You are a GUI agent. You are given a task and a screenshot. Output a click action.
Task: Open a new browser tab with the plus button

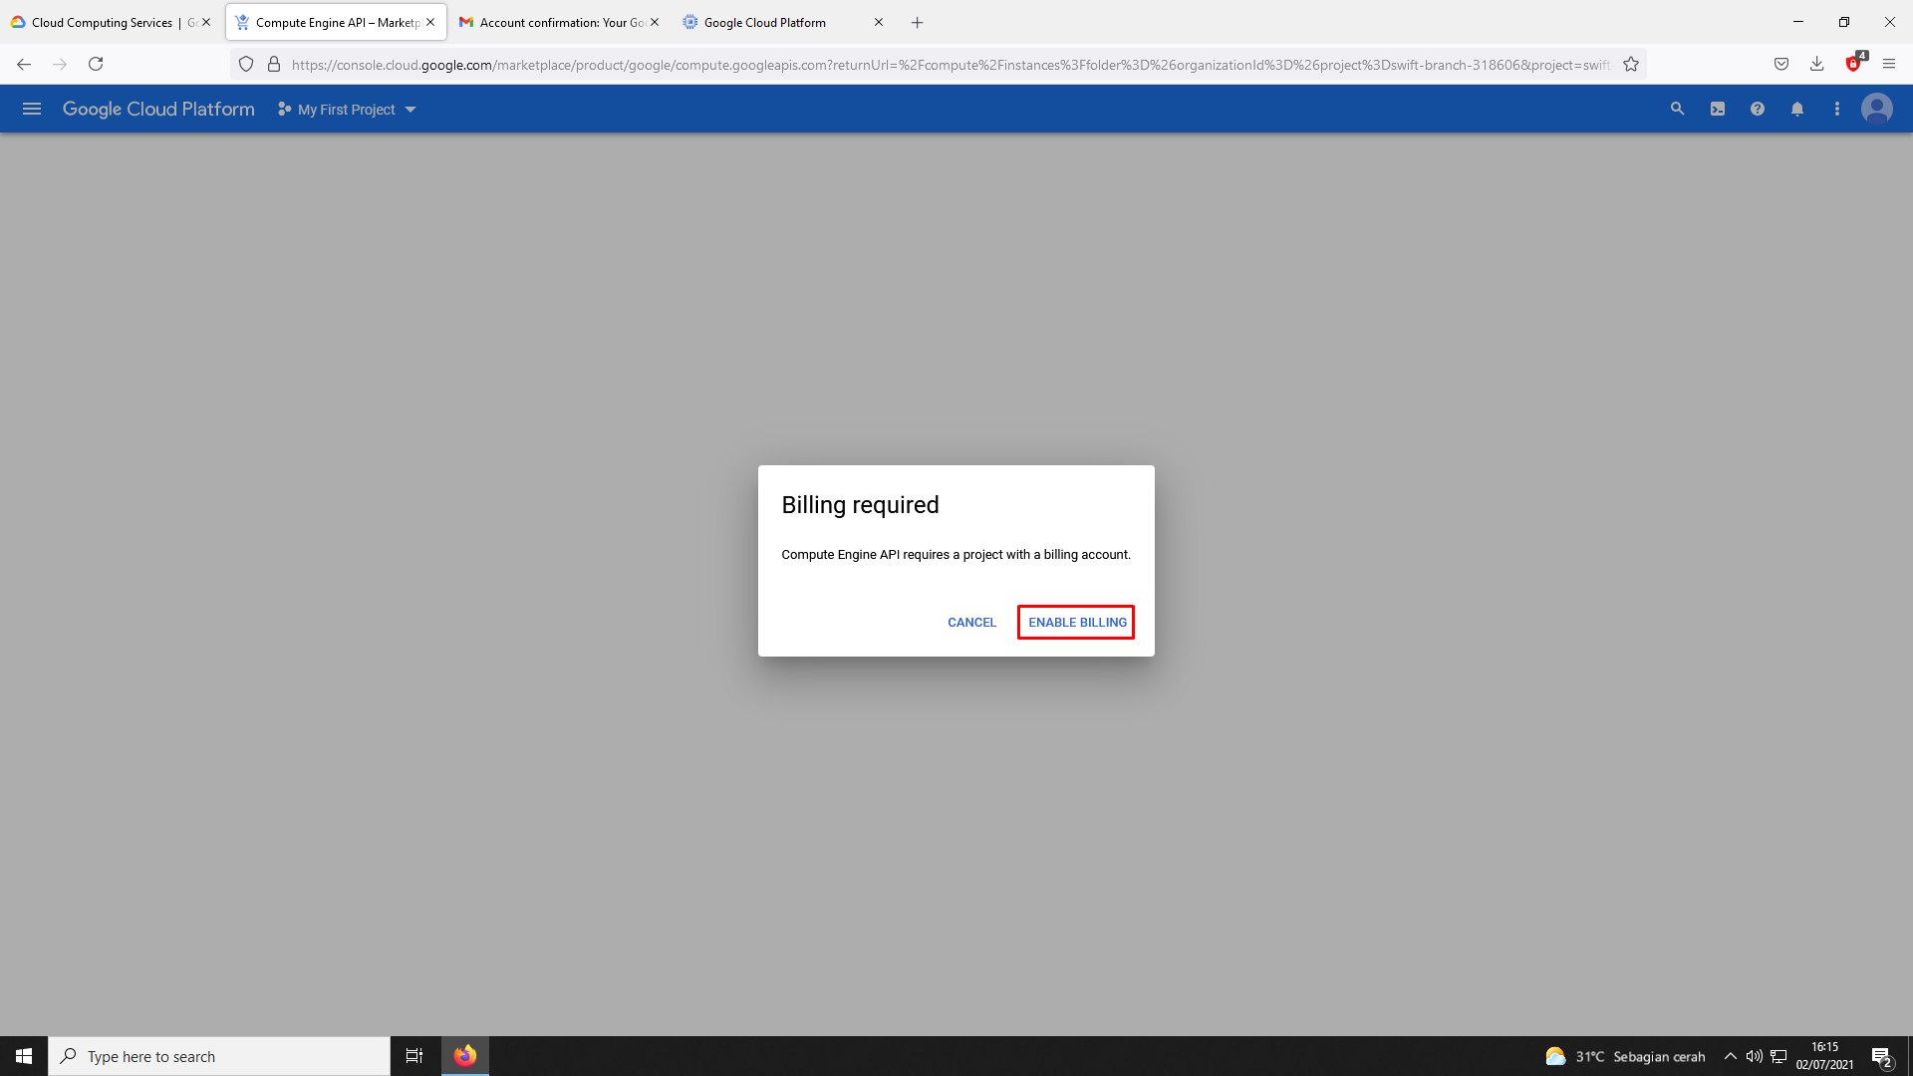click(918, 22)
